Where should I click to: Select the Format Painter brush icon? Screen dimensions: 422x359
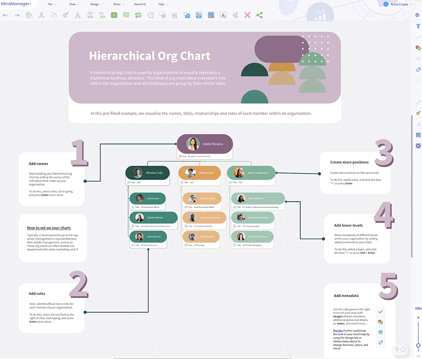click(x=65, y=15)
